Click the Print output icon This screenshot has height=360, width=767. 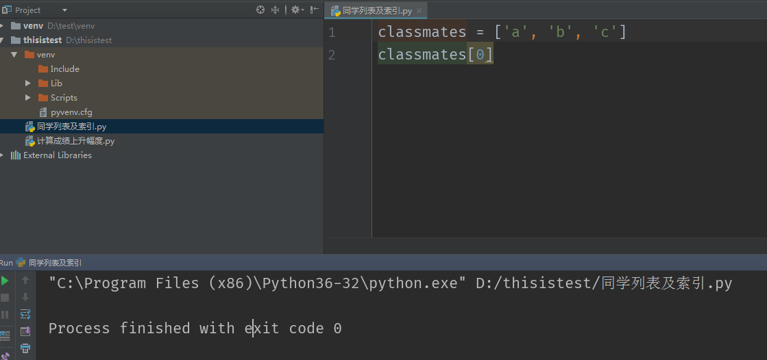[25, 348]
